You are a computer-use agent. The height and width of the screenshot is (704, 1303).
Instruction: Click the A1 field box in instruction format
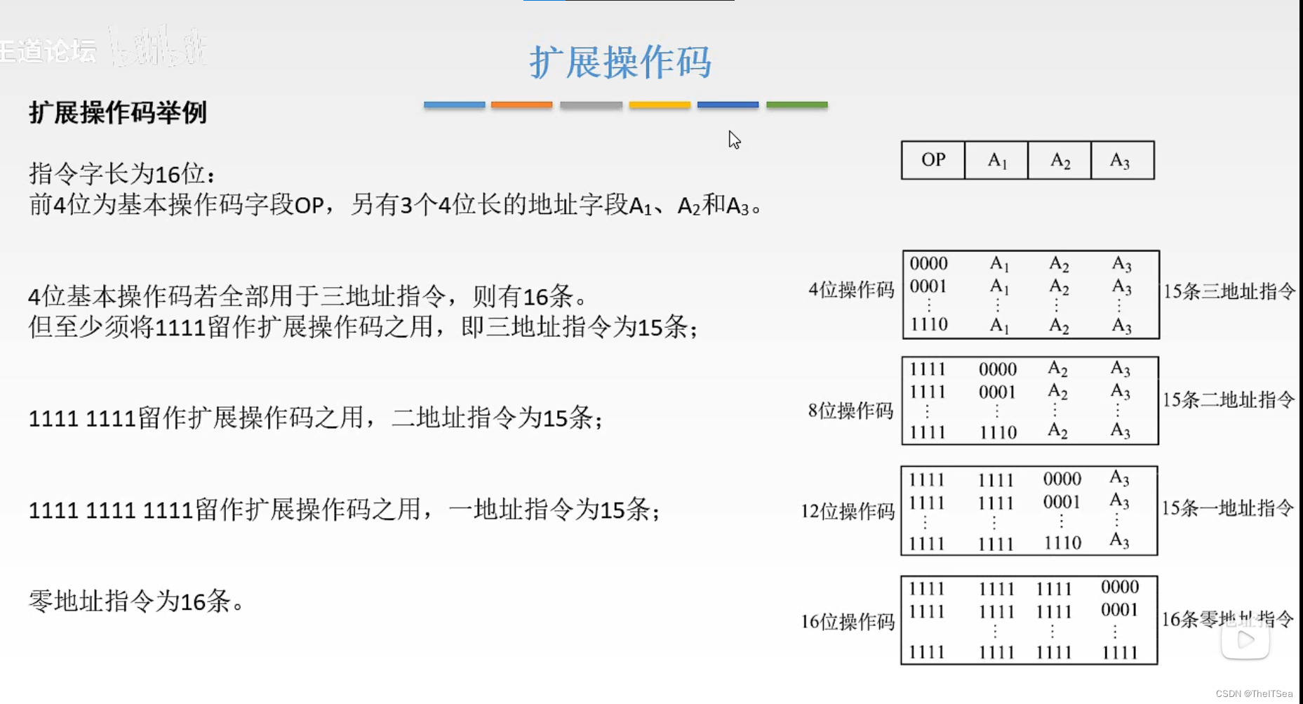point(996,160)
